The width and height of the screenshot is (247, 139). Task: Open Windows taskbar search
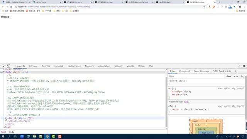click(x=9, y=136)
